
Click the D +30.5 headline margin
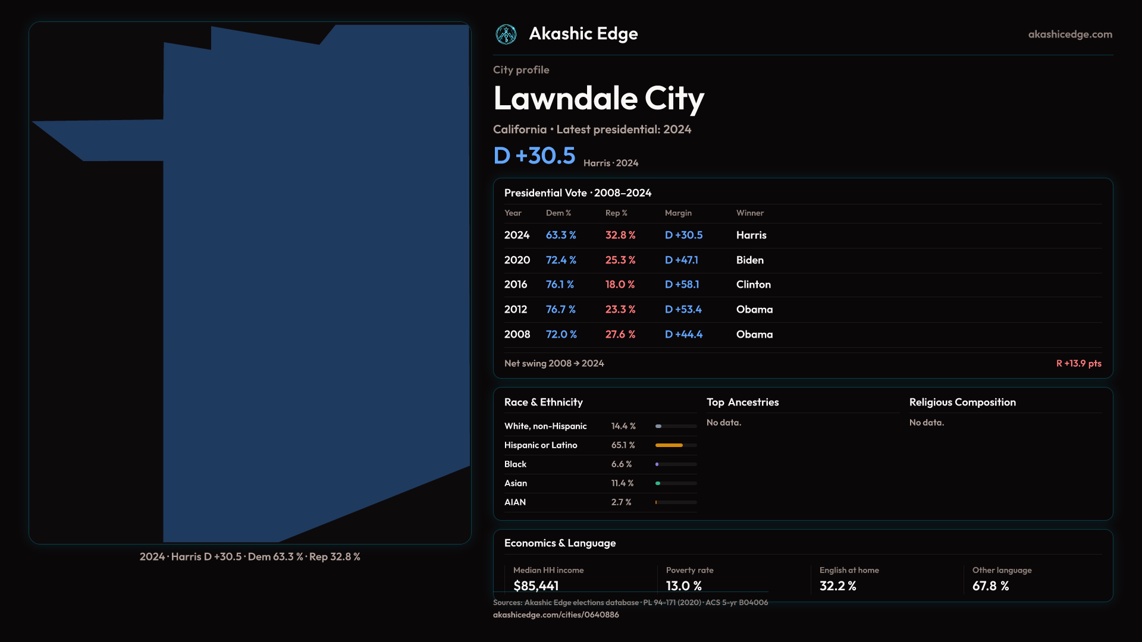pyautogui.click(x=534, y=156)
